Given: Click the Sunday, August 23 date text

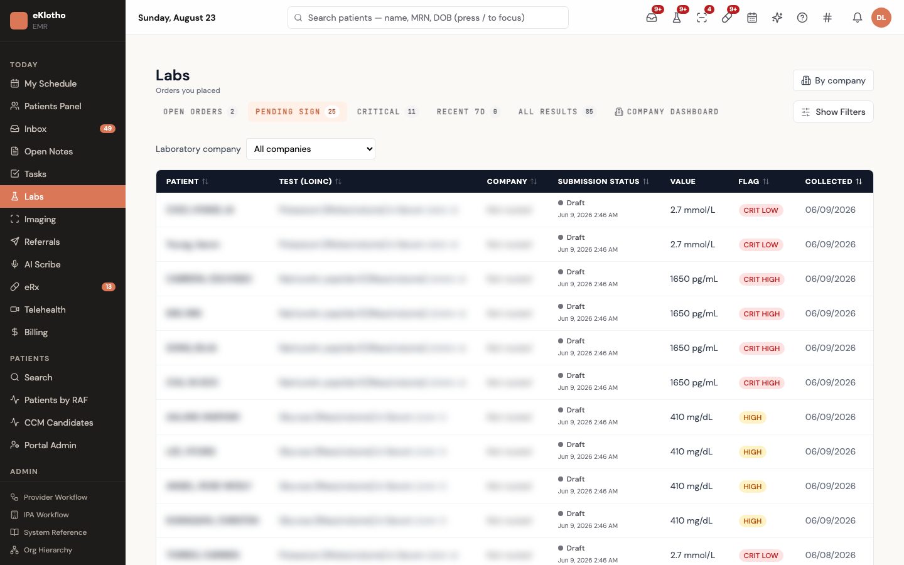Looking at the screenshot, I should click(x=176, y=18).
